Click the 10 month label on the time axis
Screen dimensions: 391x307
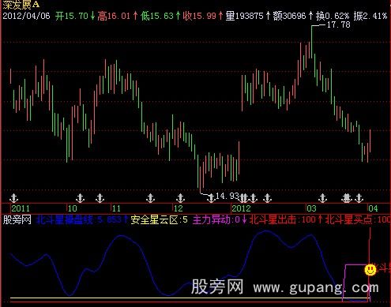tap(73, 208)
